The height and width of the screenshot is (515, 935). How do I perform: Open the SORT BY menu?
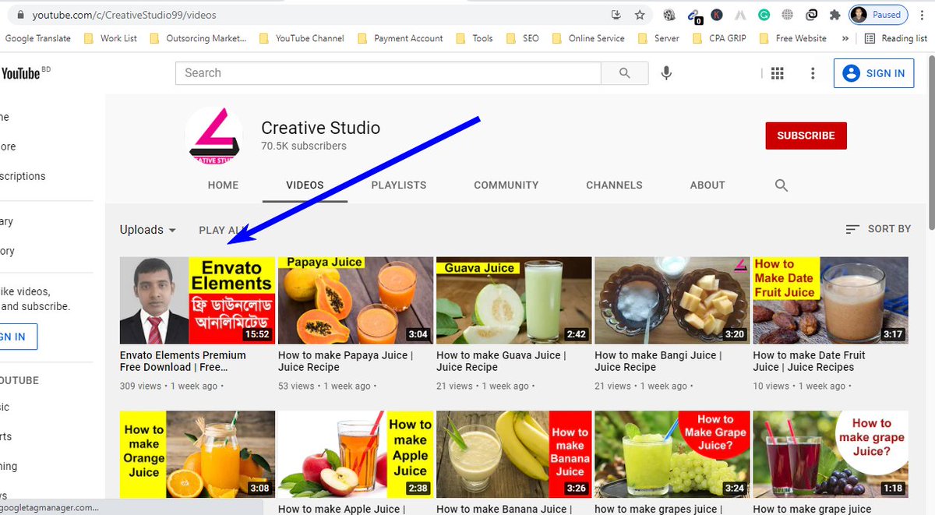[x=878, y=229]
